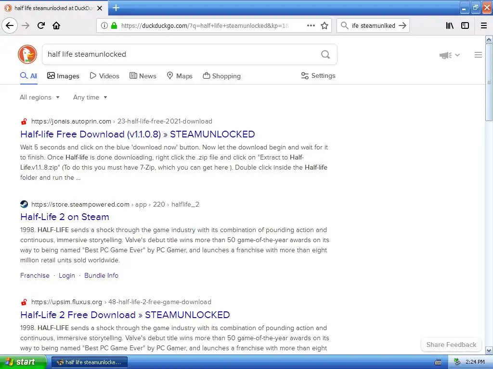Click the upsim.fluxus.org result favicon

[24, 302]
